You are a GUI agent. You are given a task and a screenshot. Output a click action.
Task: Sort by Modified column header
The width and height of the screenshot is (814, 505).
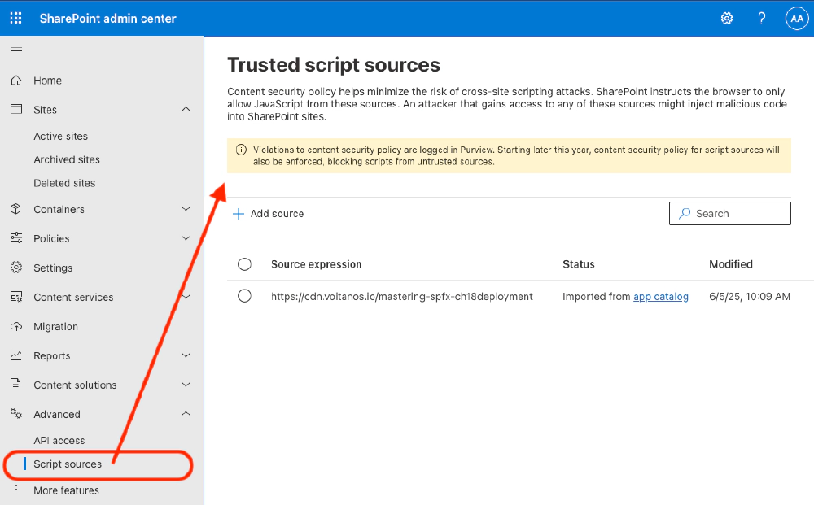(731, 264)
